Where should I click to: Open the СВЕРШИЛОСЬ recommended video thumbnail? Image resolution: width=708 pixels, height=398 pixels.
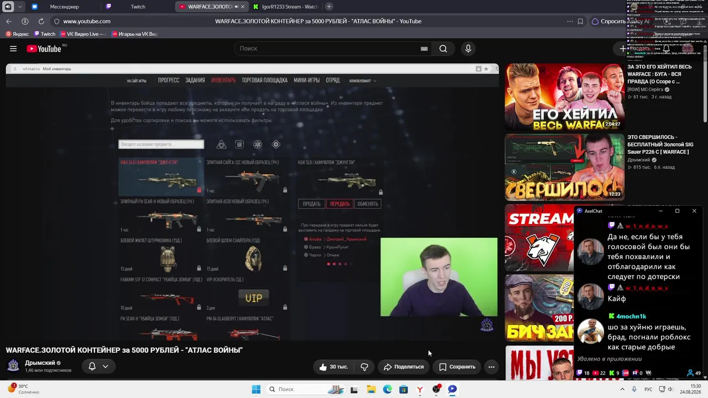(x=564, y=167)
